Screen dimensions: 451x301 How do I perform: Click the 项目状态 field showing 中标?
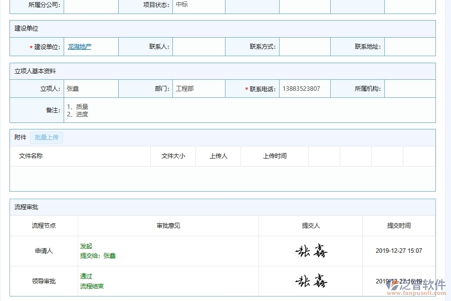198,7
